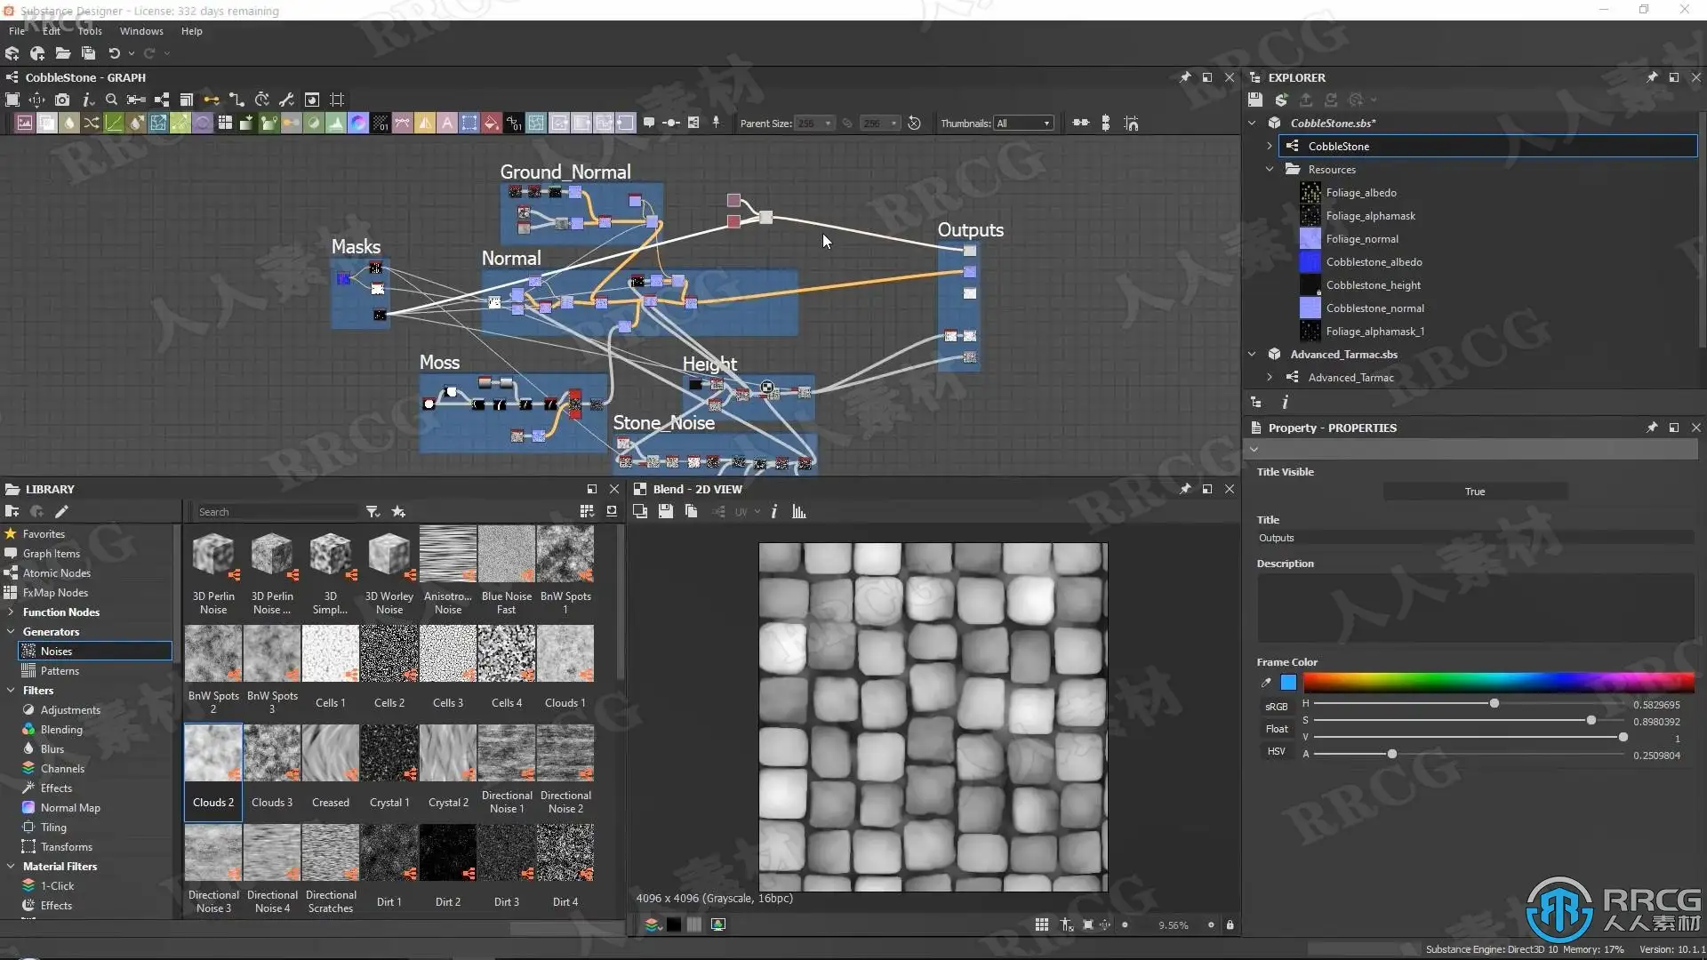Click the blue Frame Color swatch
The width and height of the screenshot is (1707, 960).
(1288, 683)
